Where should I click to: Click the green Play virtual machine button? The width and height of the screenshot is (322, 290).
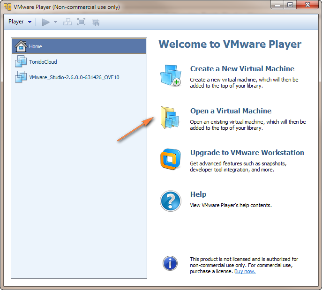tap(45, 22)
